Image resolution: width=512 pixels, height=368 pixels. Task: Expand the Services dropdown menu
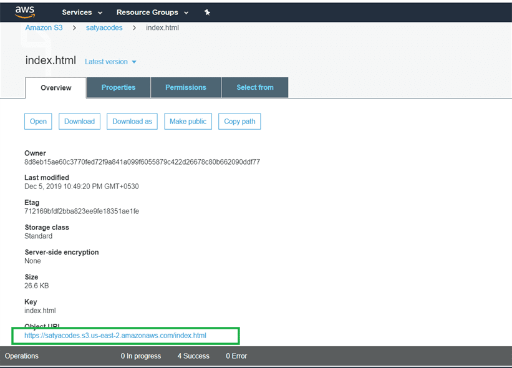(x=82, y=12)
